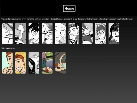The image size is (137, 103).
Task: Click the Photocard project description text
Action: (66, 19)
